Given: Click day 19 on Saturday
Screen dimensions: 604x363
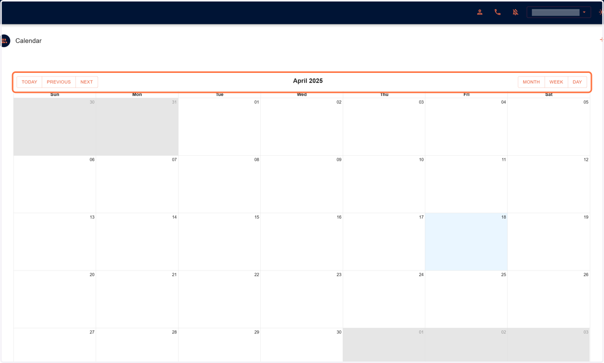Looking at the screenshot, I should 549,242.
